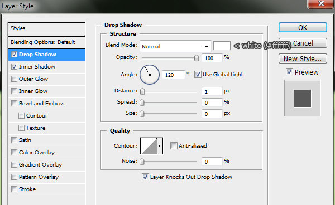Select the Bevel and Emboss row
This screenshot has height=205, width=335.
(46, 104)
